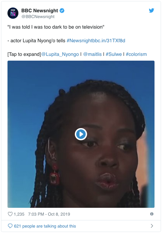Click the speech bubble reply icon
Viewport: 162px width, 233px height.
pyautogui.click(x=10, y=226)
